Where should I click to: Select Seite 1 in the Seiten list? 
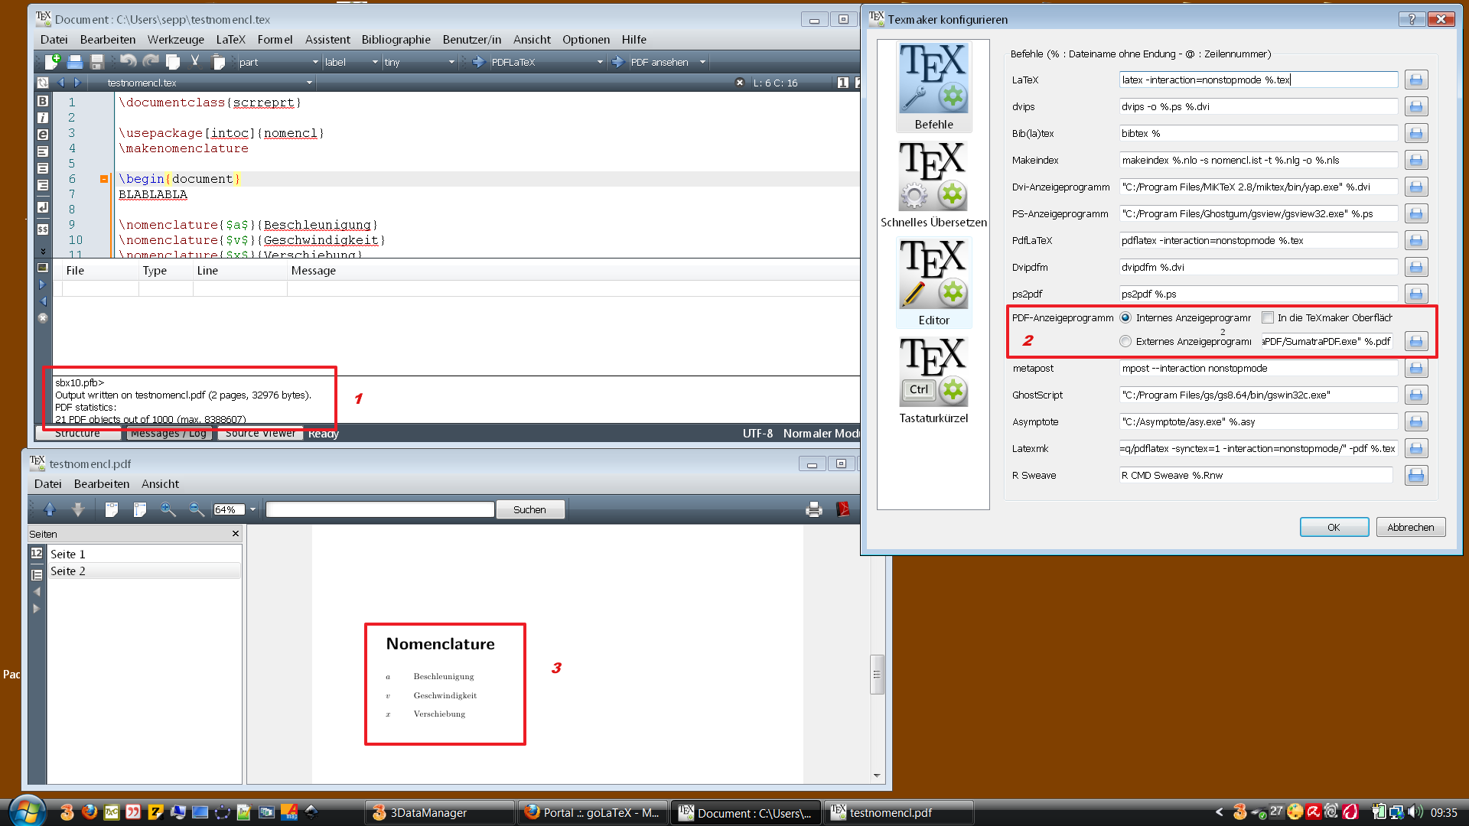tap(145, 554)
